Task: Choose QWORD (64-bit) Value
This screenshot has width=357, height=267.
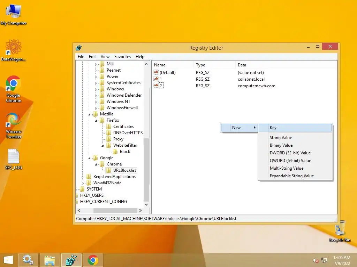Action: pyautogui.click(x=295, y=161)
